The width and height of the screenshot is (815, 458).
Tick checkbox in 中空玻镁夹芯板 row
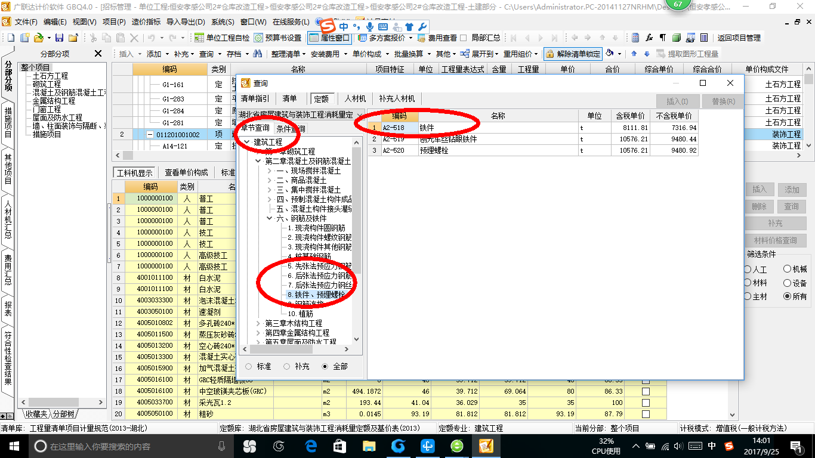coord(646,391)
